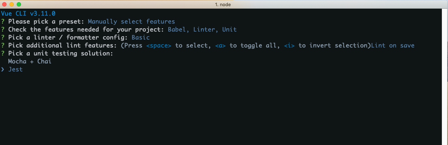Screen dimensions: 448x145
Task: Click the "<i>" invert selection hint
Action: [x=289, y=46]
